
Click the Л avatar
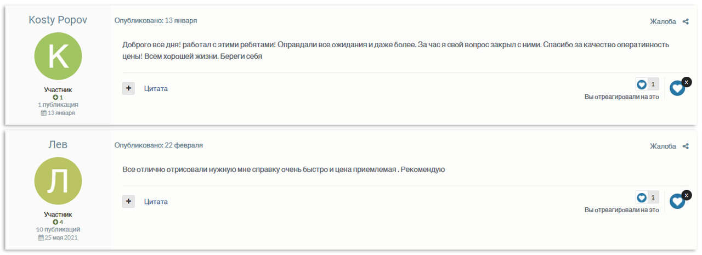(58, 180)
